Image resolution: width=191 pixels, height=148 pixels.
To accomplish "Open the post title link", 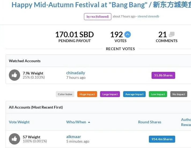I will [x=101, y=5].
